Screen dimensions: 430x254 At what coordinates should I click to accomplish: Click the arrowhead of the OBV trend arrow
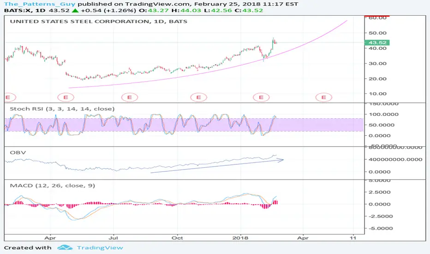click(x=281, y=160)
